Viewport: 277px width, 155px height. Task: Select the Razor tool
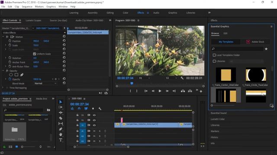[x=61, y=118]
